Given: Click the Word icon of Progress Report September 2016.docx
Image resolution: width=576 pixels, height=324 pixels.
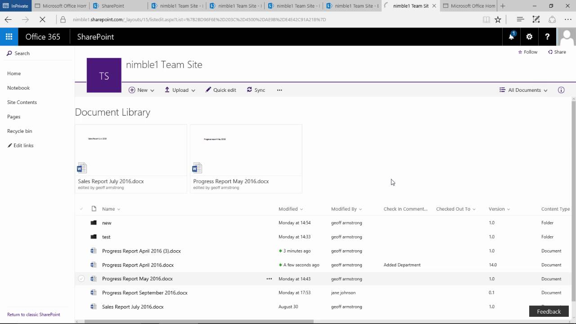Looking at the screenshot, I should point(94,292).
